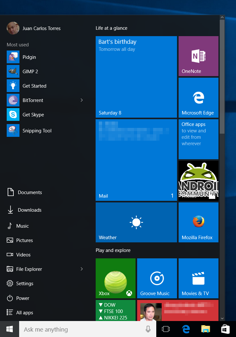
Task: Open Settings from the Start menu
Action: [24, 284]
